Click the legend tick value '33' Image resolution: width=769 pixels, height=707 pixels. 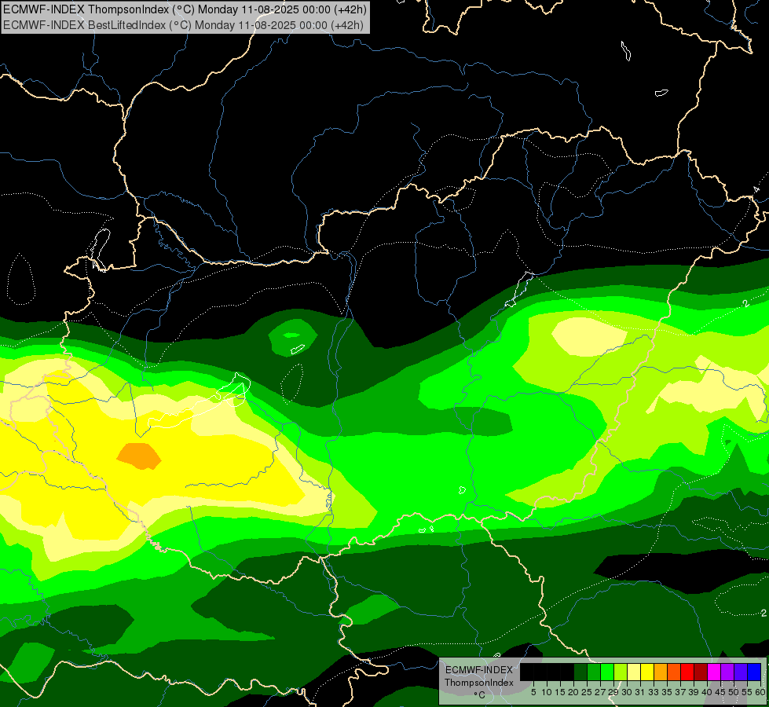click(x=654, y=692)
